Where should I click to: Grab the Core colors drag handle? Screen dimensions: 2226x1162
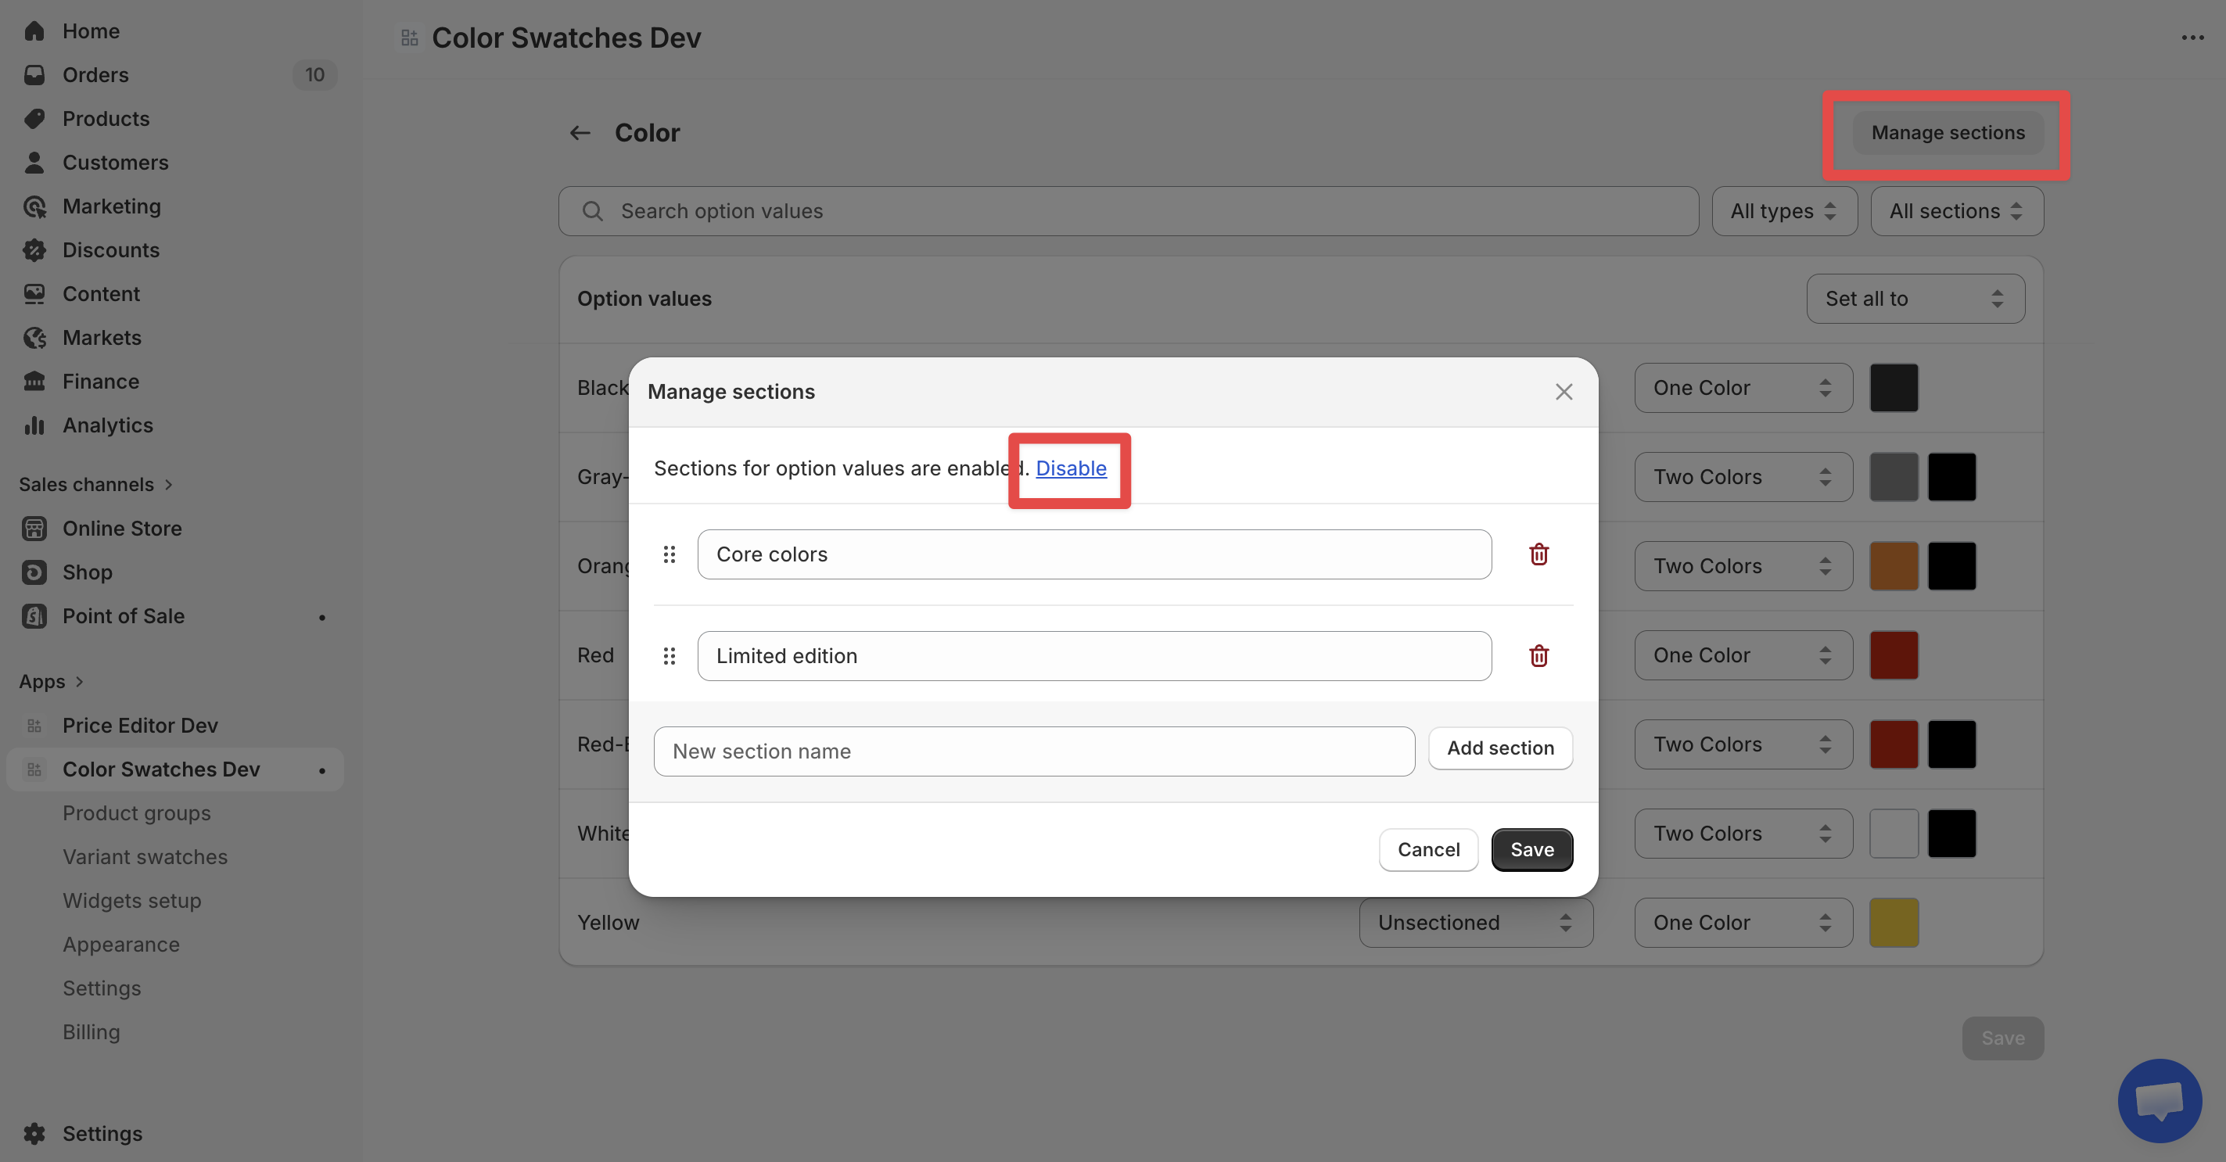click(669, 554)
